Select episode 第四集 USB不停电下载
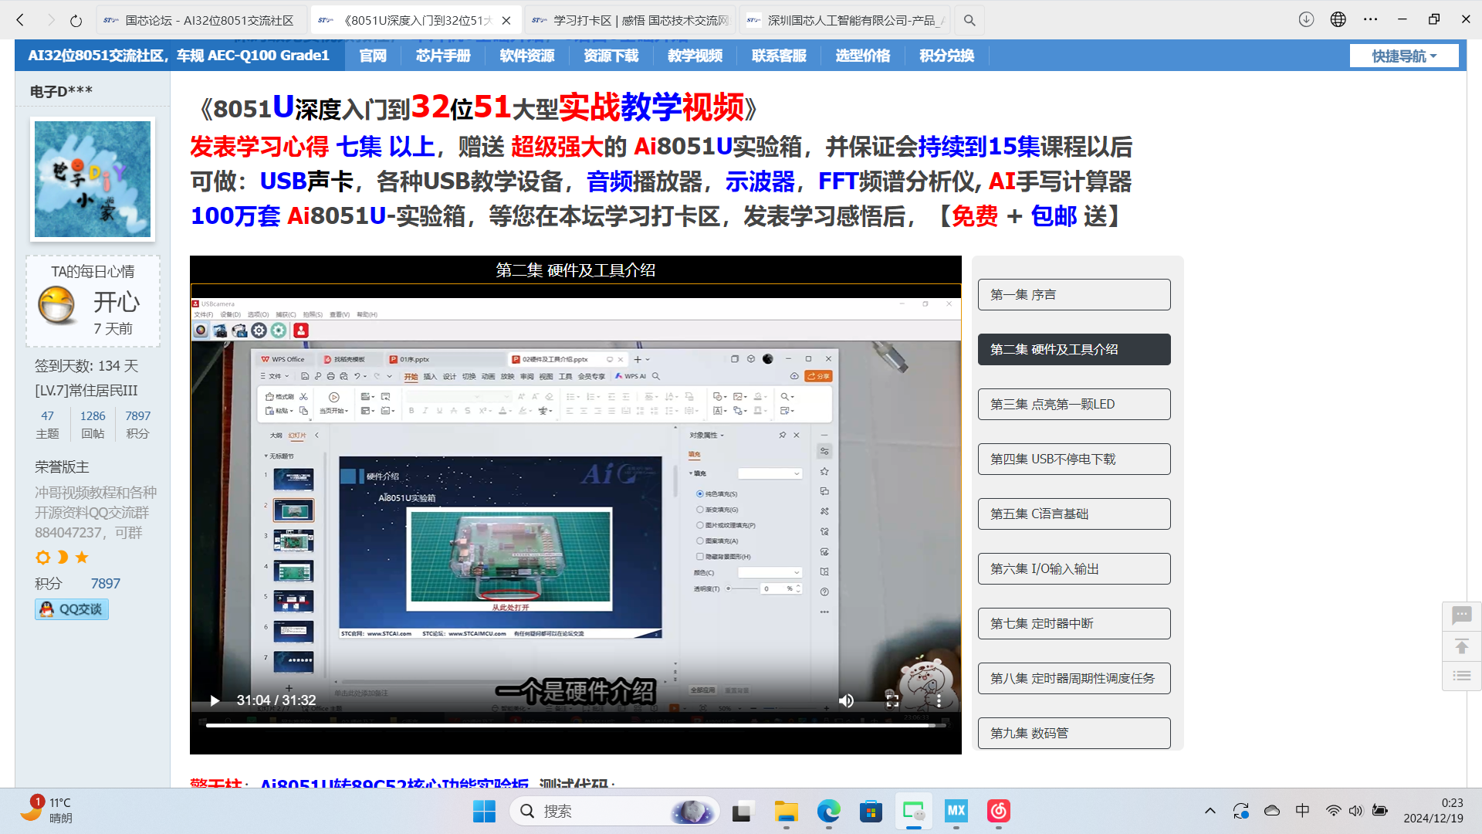Viewport: 1482px width, 834px height. tap(1074, 459)
